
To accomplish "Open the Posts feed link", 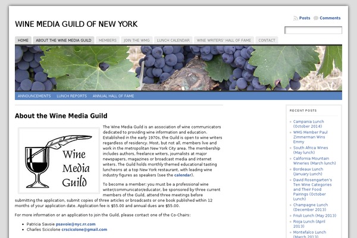I will [305, 18].
